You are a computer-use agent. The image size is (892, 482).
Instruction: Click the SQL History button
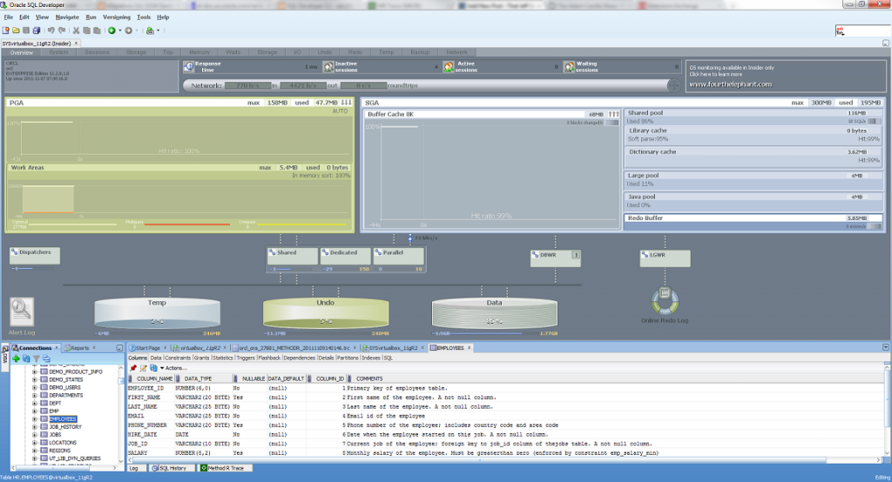click(171, 468)
